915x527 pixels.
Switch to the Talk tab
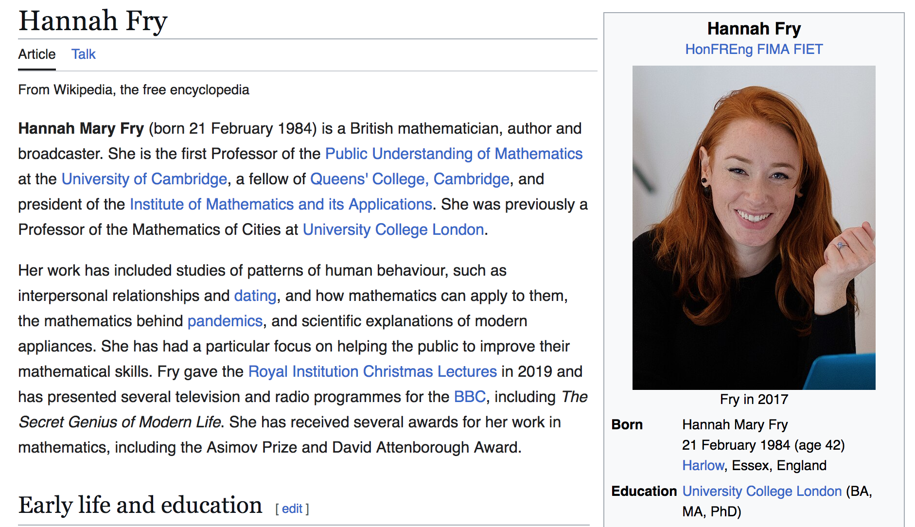coord(84,54)
